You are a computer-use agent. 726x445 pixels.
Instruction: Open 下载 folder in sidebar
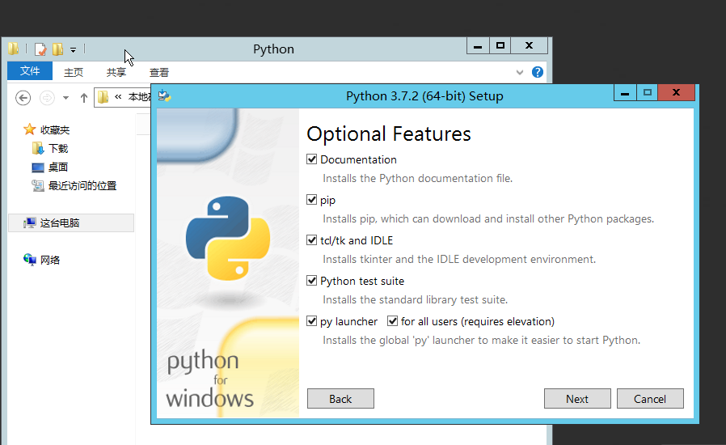(58, 149)
